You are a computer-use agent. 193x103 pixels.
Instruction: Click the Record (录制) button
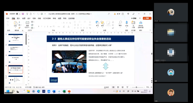point(134,18)
